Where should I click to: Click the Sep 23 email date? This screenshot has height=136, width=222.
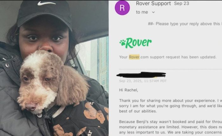point(181,3)
